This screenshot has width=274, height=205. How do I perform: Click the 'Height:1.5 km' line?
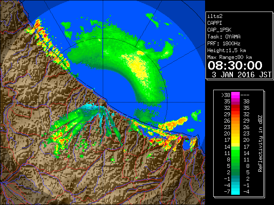coord(226,50)
